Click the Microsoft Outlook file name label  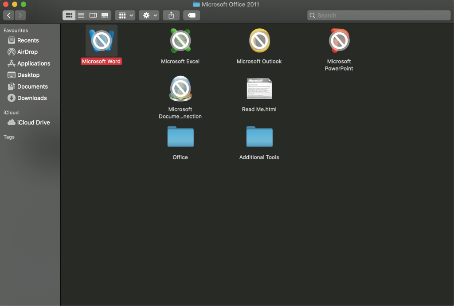[x=259, y=61]
